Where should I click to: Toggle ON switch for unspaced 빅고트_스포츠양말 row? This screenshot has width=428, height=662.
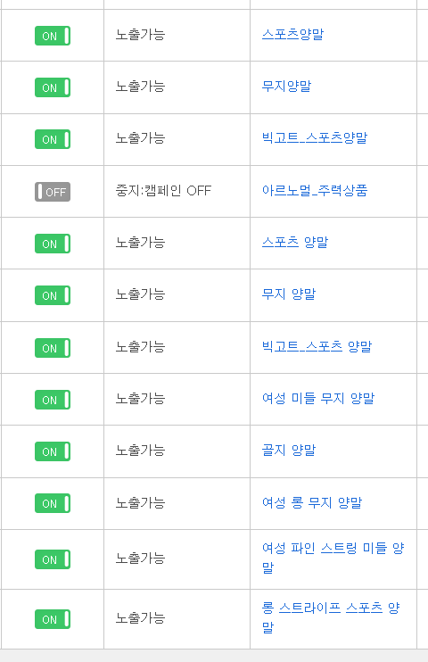(x=53, y=139)
